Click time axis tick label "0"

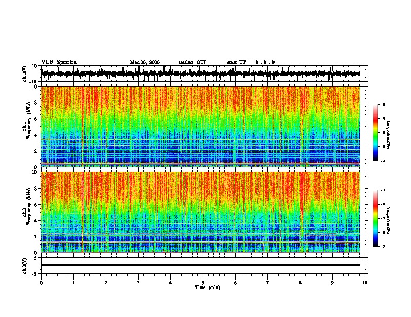tap(41, 283)
